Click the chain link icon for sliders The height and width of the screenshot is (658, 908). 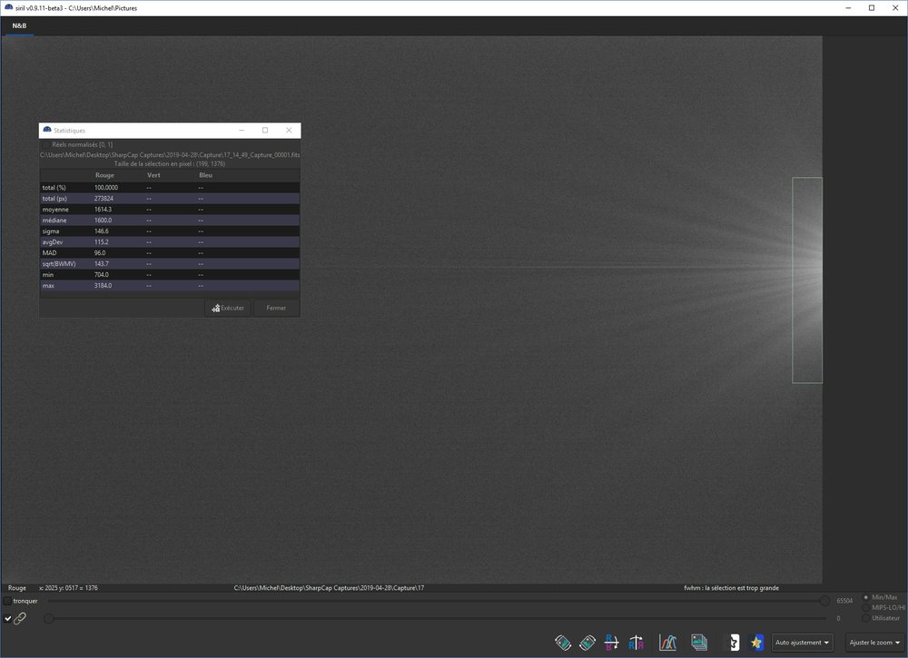point(20,619)
